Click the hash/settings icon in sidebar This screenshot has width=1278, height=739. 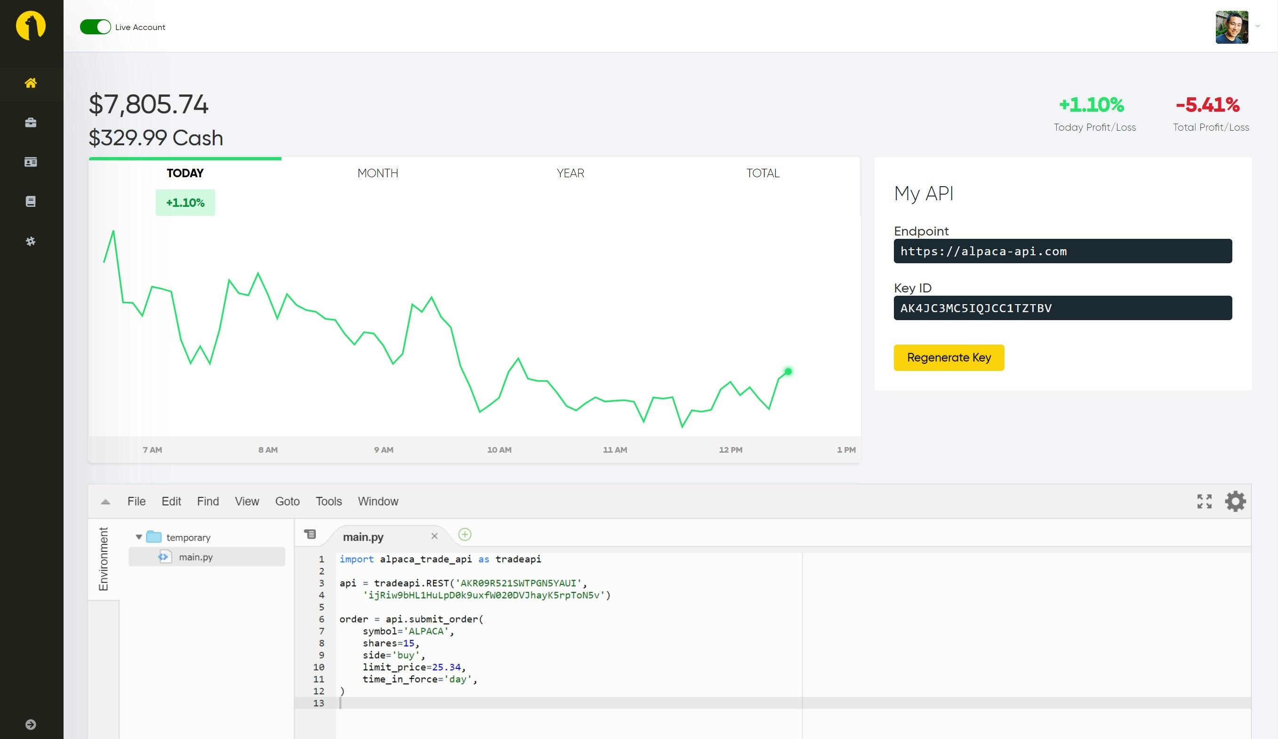[31, 242]
